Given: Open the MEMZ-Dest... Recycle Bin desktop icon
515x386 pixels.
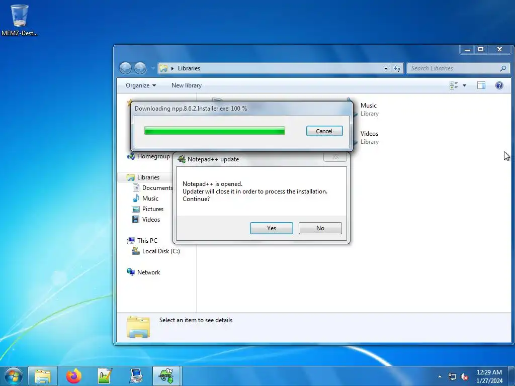Looking at the screenshot, I should pyautogui.click(x=20, y=20).
